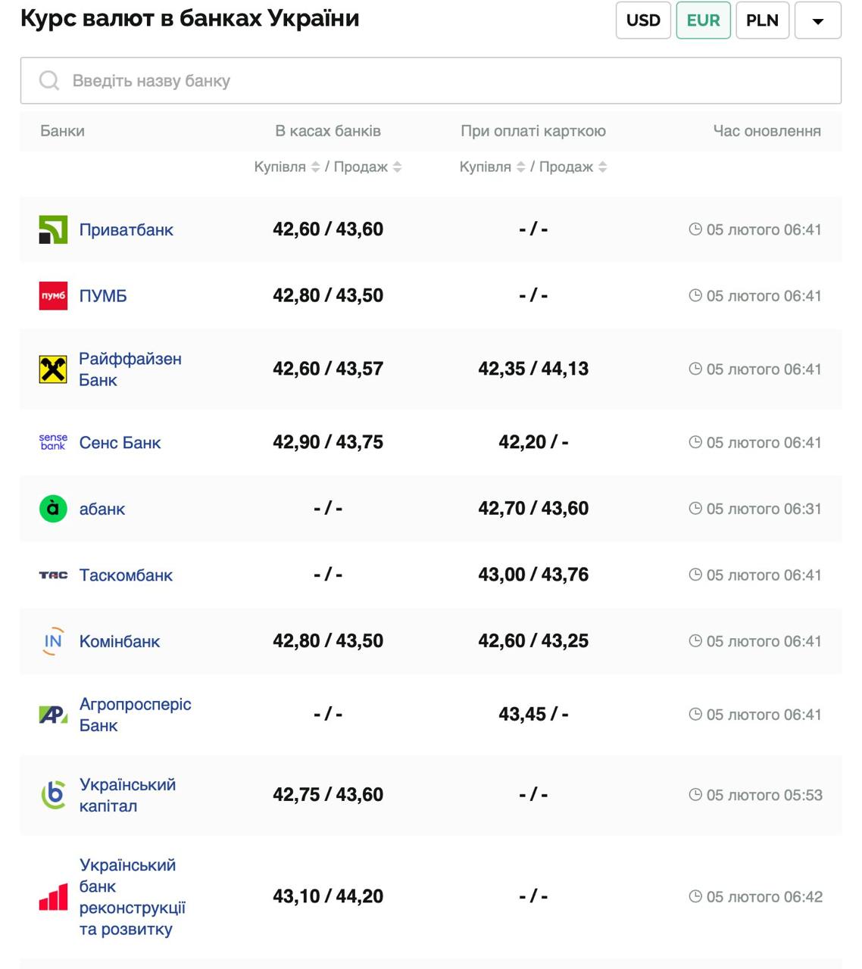This screenshot has width=862, height=969.
Task: Click the Privatbank logo icon
Action: pos(53,229)
